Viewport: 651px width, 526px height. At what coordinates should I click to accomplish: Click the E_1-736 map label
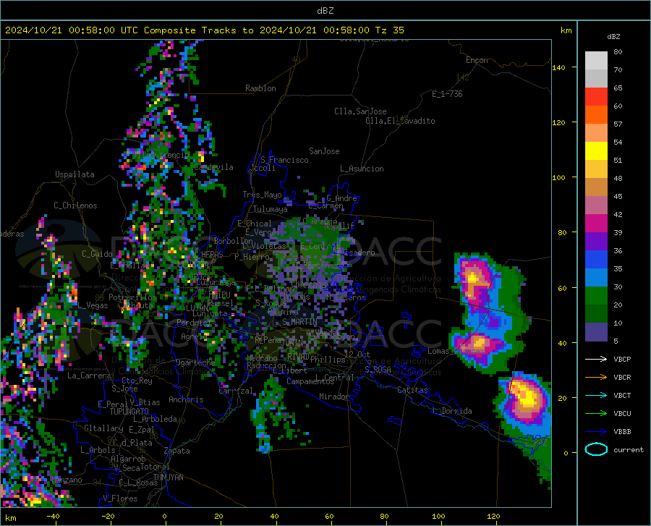click(x=447, y=94)
